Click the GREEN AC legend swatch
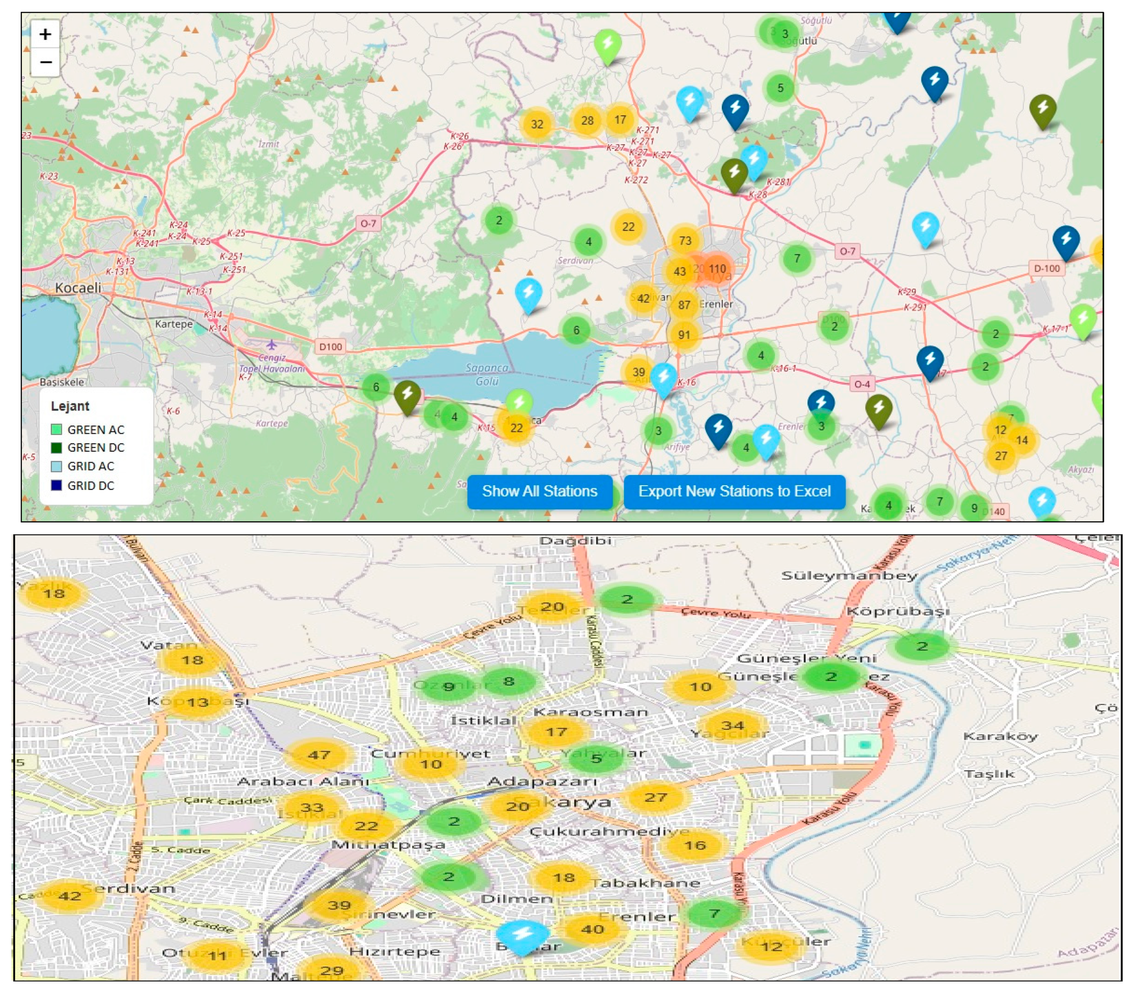Viewport: 1134px width, 993px height. pyautogui.click(x=56, y=429)
